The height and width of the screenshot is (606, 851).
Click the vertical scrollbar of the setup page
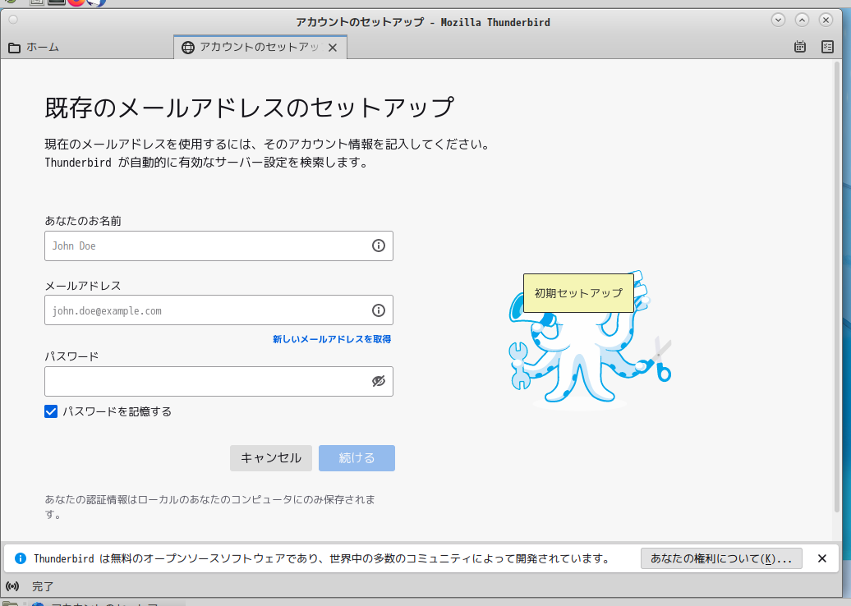pyautogui.click(x=836, y=287)
